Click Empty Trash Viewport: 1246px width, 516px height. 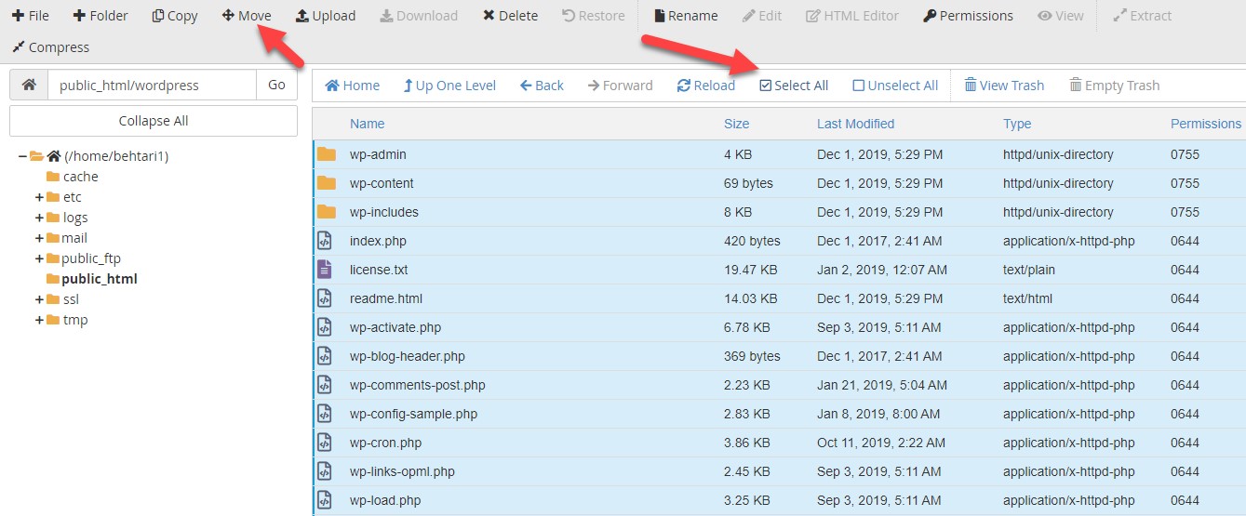click(x=1115, y=86)
